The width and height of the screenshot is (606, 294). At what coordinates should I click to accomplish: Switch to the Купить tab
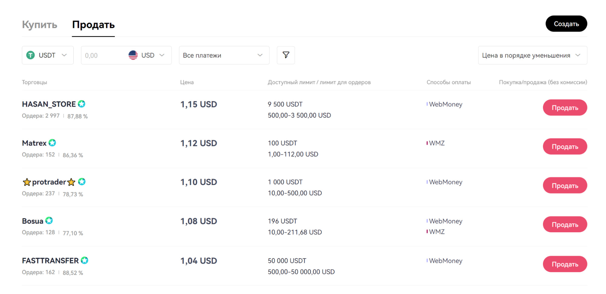click(x=40, y=25)
